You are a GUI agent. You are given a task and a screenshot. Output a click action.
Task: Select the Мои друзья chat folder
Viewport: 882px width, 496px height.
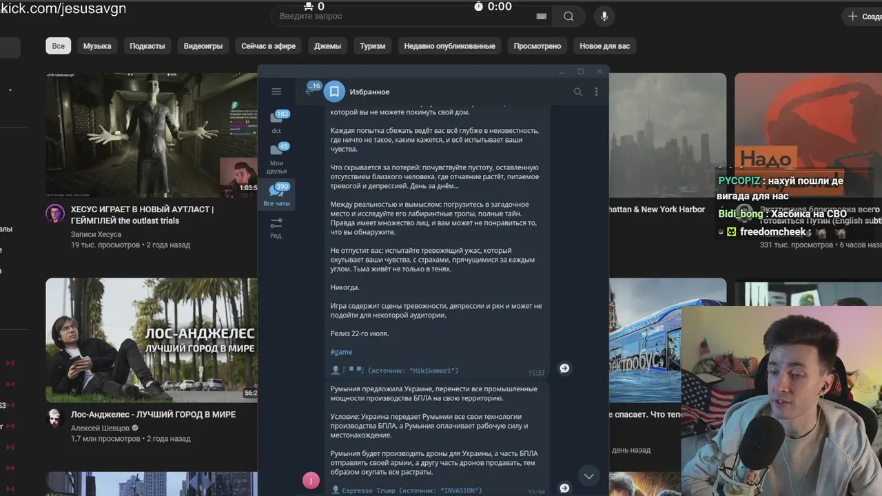(x=276, y=158)
